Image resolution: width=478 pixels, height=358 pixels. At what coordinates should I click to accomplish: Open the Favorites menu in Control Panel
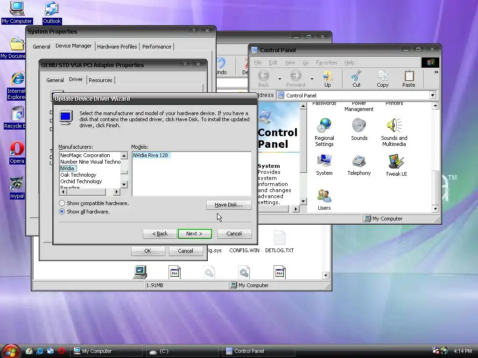(326, 62)
